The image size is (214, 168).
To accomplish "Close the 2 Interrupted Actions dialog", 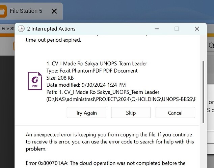I will coord(197,29).
